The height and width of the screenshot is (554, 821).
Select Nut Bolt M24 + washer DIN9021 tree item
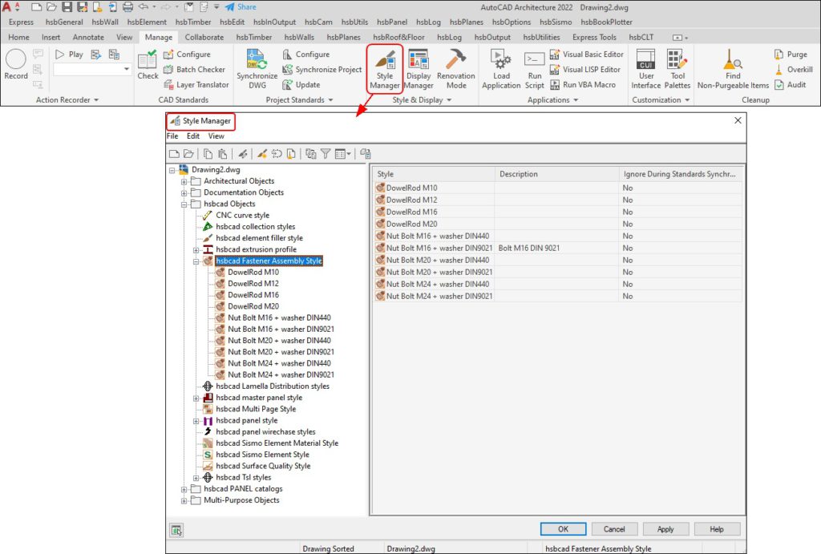(281, 375)
